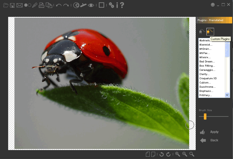This screenshot has height=159, width=233.
Task: Open settings with the gears icon
Action: click(111, 5)
